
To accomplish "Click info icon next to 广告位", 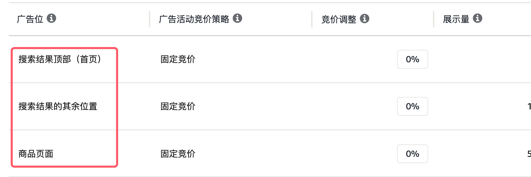I will click(x=51, y=18).
